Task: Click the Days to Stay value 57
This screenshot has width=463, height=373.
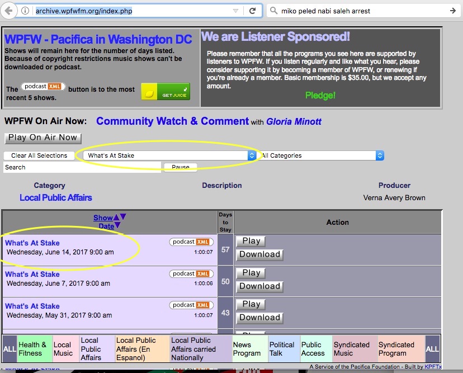Action: pyautogui.click(x=225, y=250)
